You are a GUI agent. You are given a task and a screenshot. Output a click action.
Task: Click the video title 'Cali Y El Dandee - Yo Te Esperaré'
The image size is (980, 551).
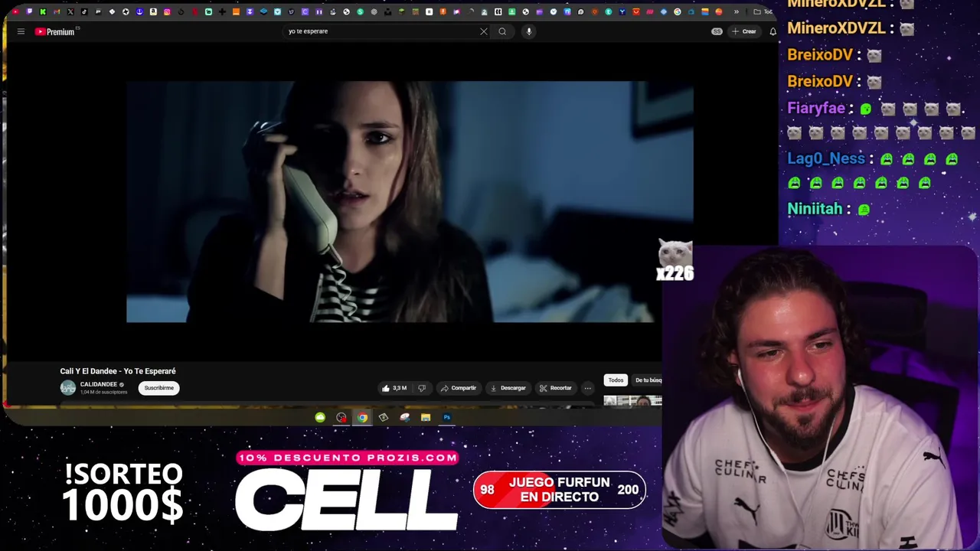(x=118, y=371)
